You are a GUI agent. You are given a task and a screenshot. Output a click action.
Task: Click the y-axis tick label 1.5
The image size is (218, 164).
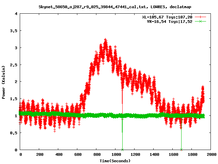(14, 99)
